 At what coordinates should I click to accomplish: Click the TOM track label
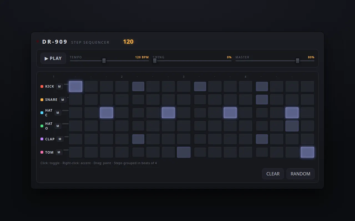(49, 152)
